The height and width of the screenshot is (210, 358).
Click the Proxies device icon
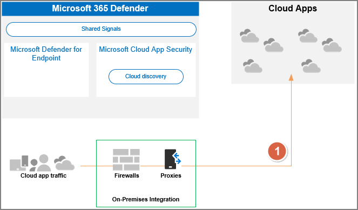click(x=173, y=159)
